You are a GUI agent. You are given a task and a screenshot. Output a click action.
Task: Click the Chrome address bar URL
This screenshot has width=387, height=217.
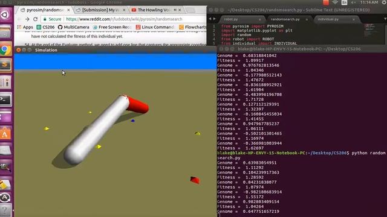pos(124,19)
